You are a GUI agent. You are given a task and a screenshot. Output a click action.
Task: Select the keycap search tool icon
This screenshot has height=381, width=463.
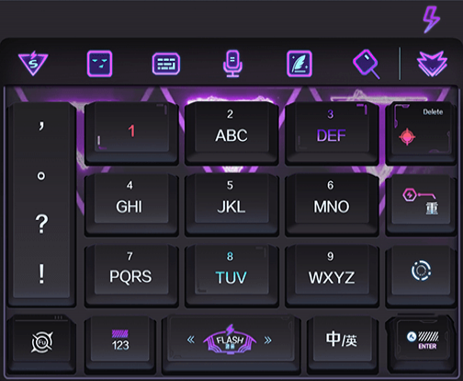tap(366, 63)
